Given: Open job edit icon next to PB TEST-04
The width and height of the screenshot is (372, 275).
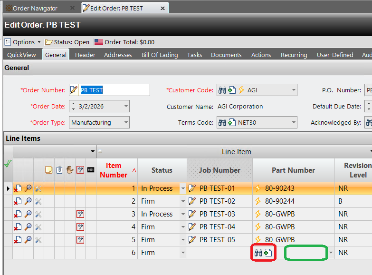Looking at the screenshot, I should pos(192,227).
